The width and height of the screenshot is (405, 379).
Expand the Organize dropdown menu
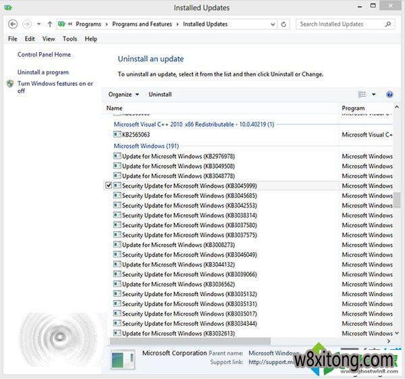click(x=124, y=95)
